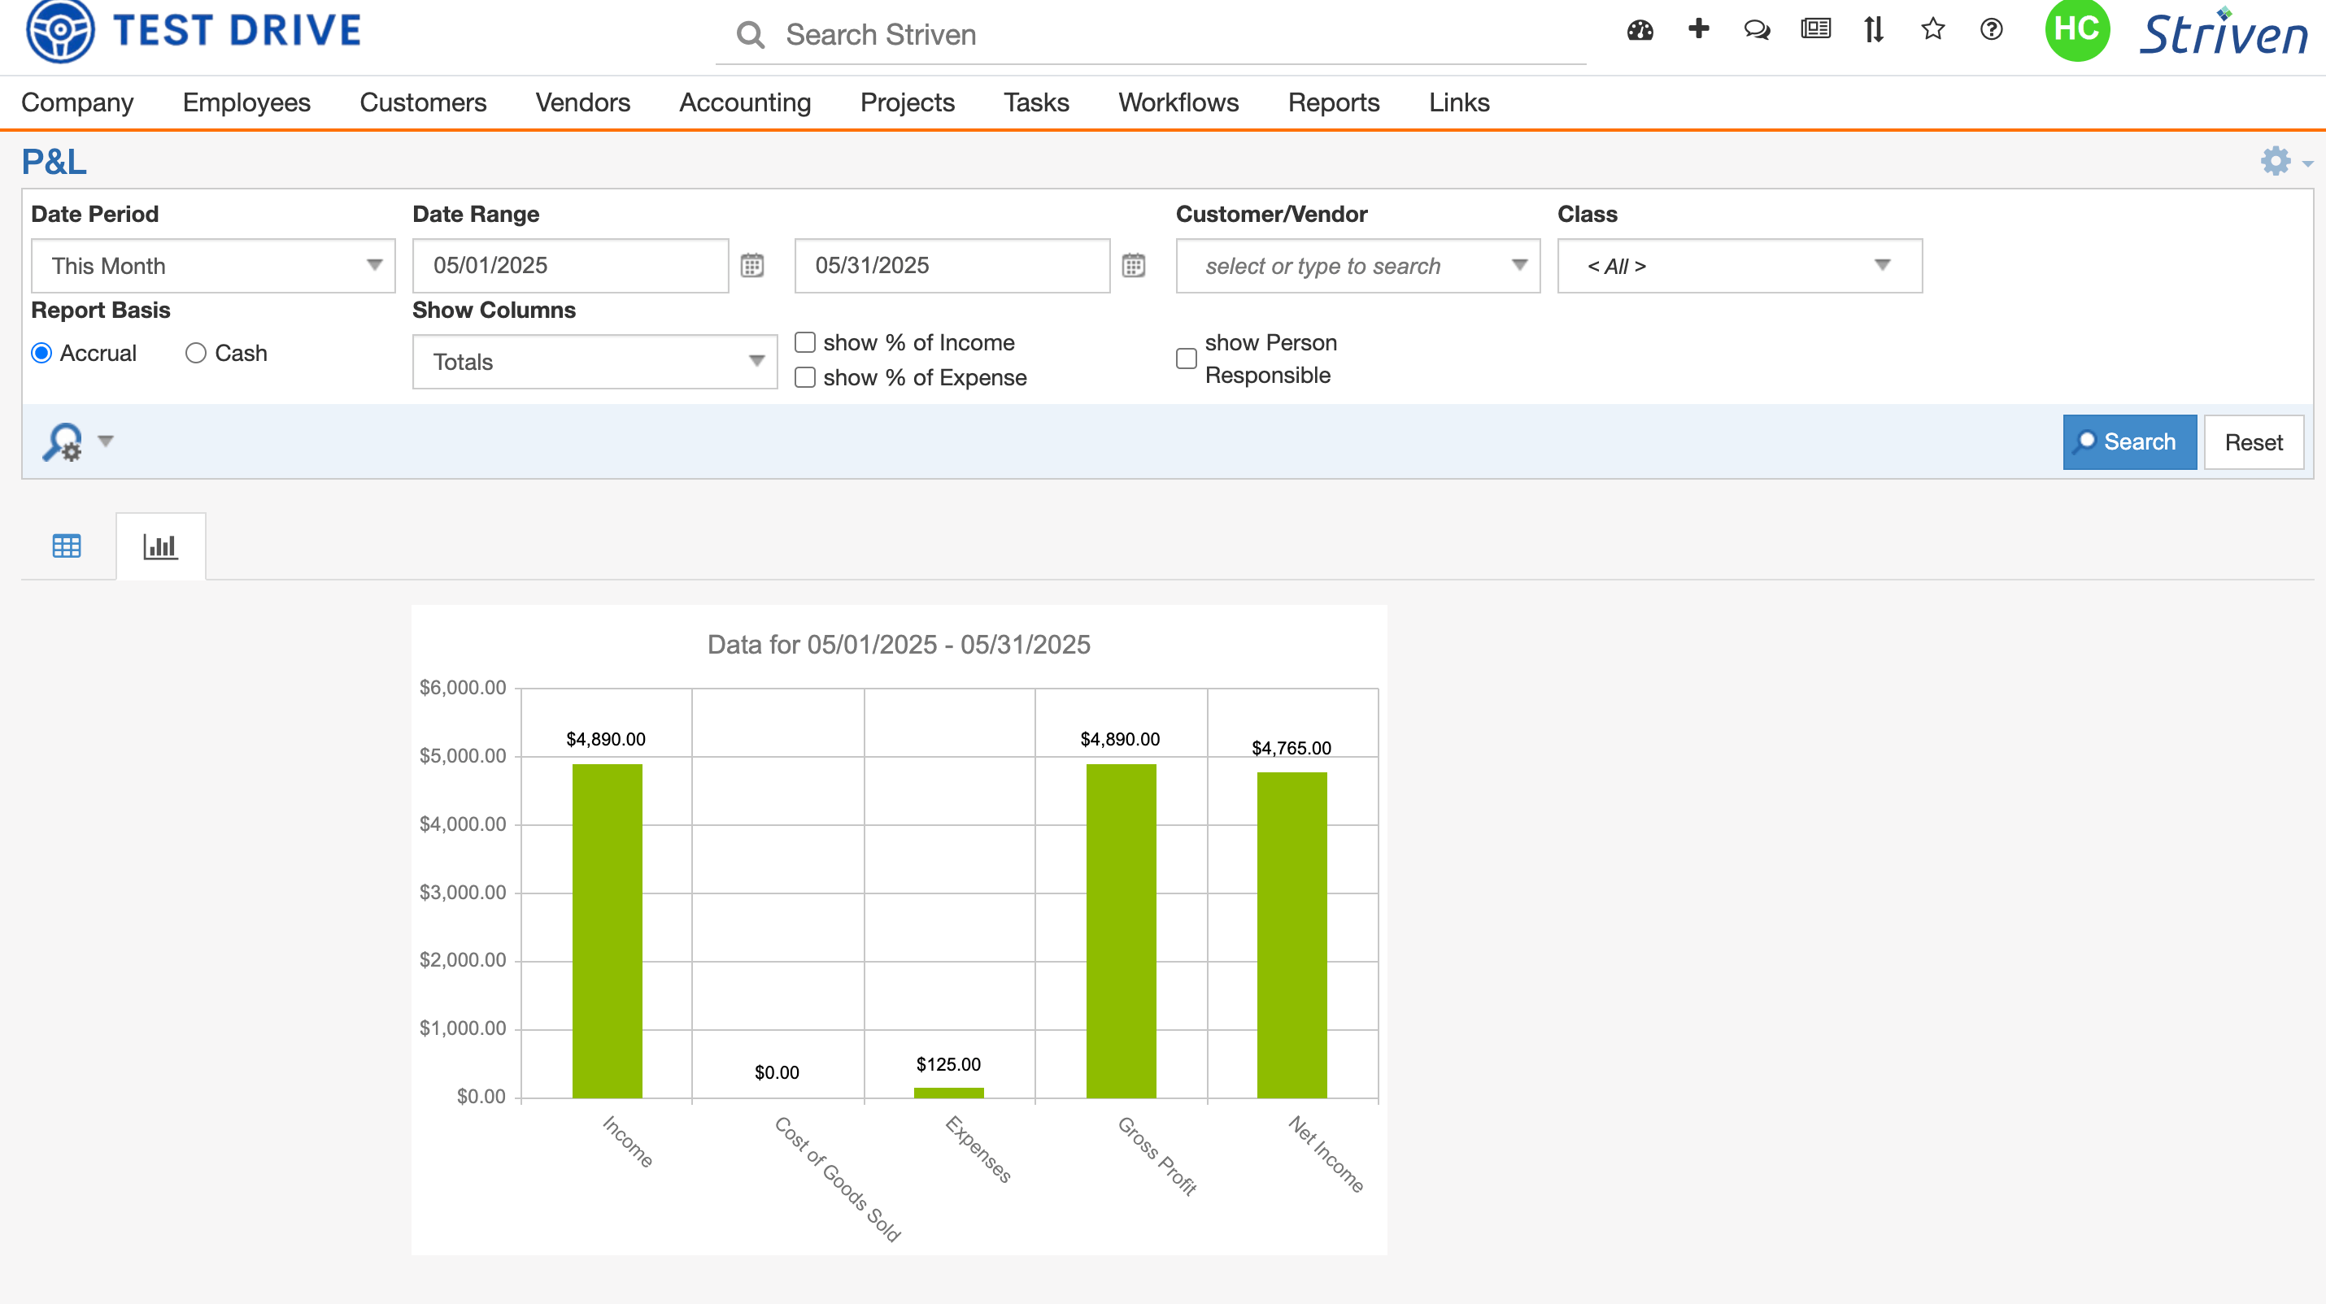This screenshot has height=1304, width=2326.
Task: Open the Show Columns Totals dropdown
Action: [595, 362]
